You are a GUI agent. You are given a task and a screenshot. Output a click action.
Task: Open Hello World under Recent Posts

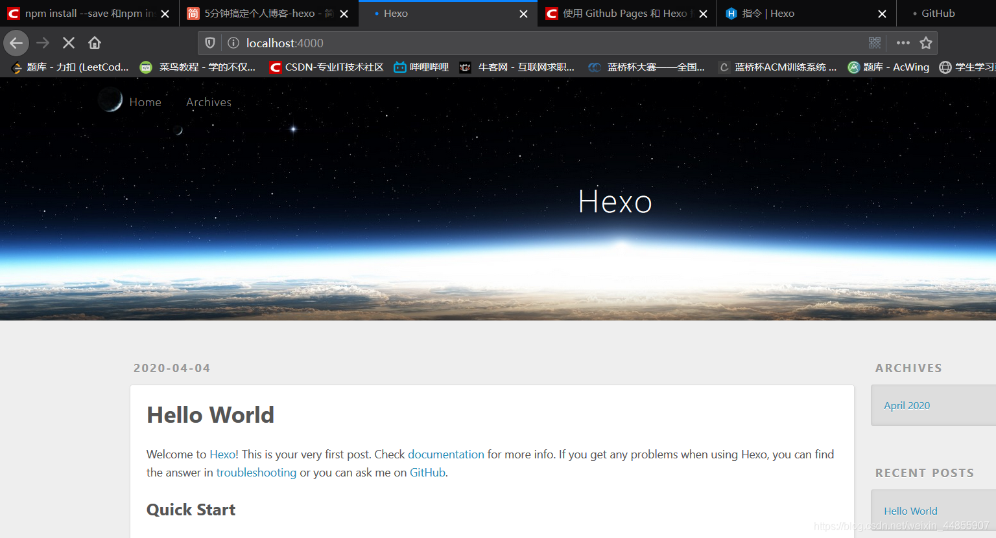(x=910, y=511)
